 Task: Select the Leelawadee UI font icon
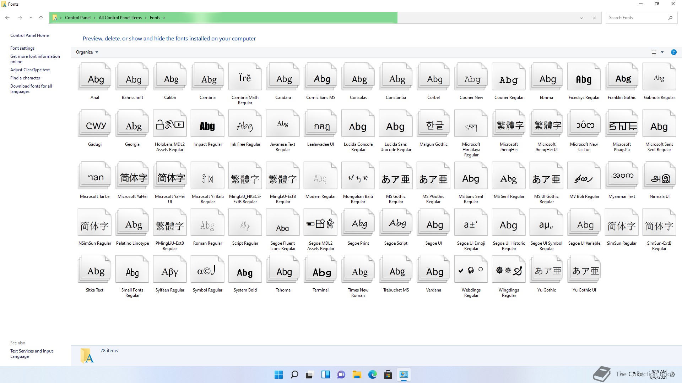coord(321,124)
